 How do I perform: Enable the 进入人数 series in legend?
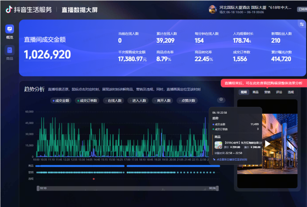coord(138,100)
